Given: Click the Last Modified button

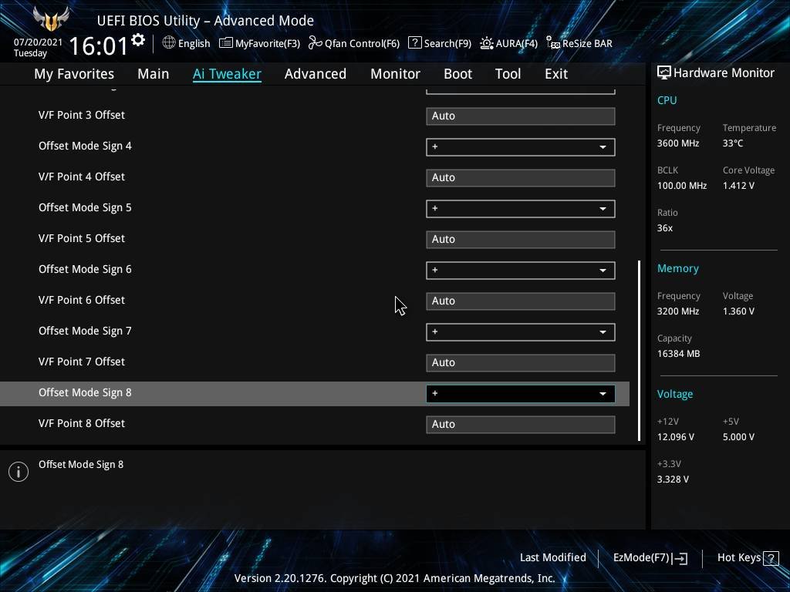Looking at the screenshot, I should click(552, 557).
